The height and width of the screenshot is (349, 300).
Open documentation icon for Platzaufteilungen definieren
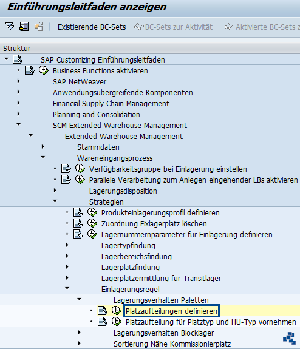[x=103, y=311]
